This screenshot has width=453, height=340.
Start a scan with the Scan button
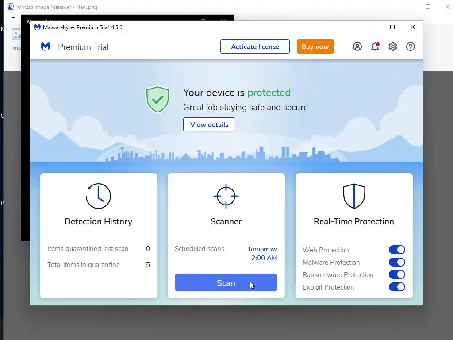pyautogui.click(x=226, y=282)
